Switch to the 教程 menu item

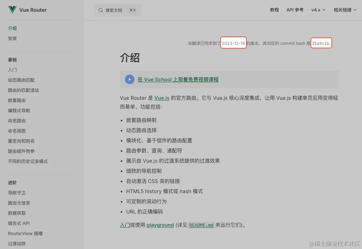[274, 10]
